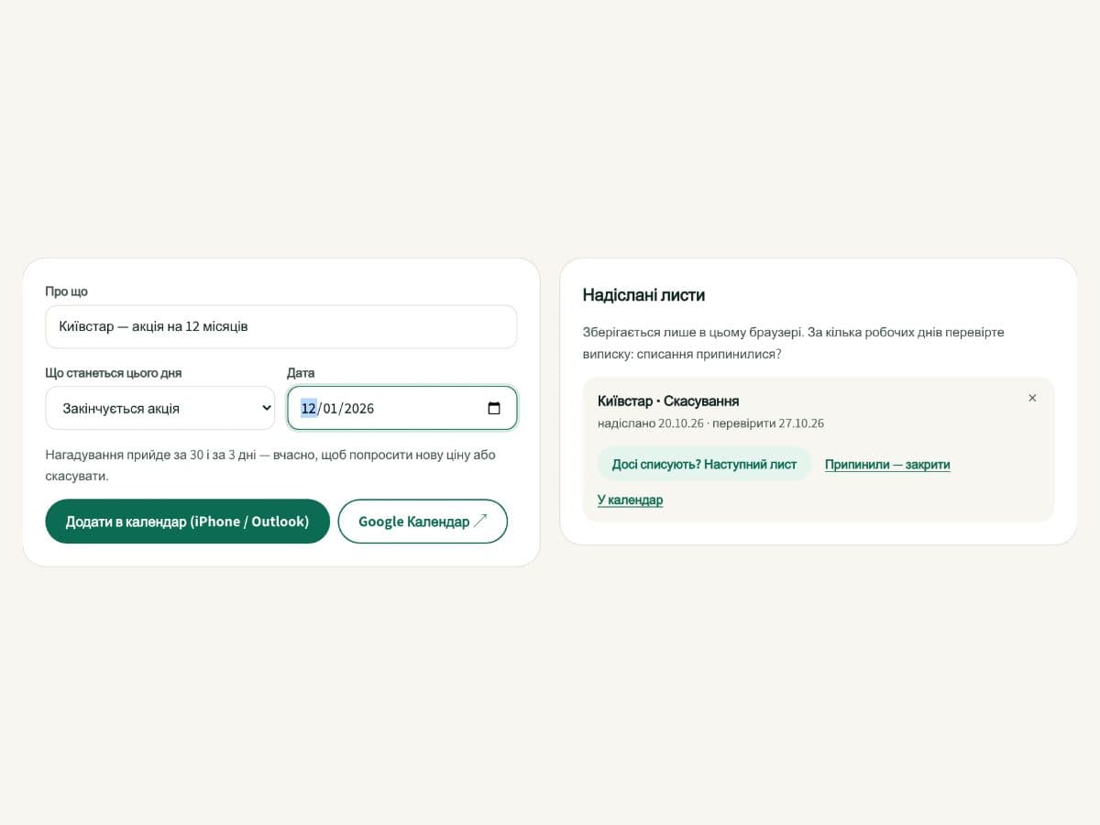Click the надіслано 20.10.26 date line
This screenshot has width=1100, height=825.
(651, 423)
